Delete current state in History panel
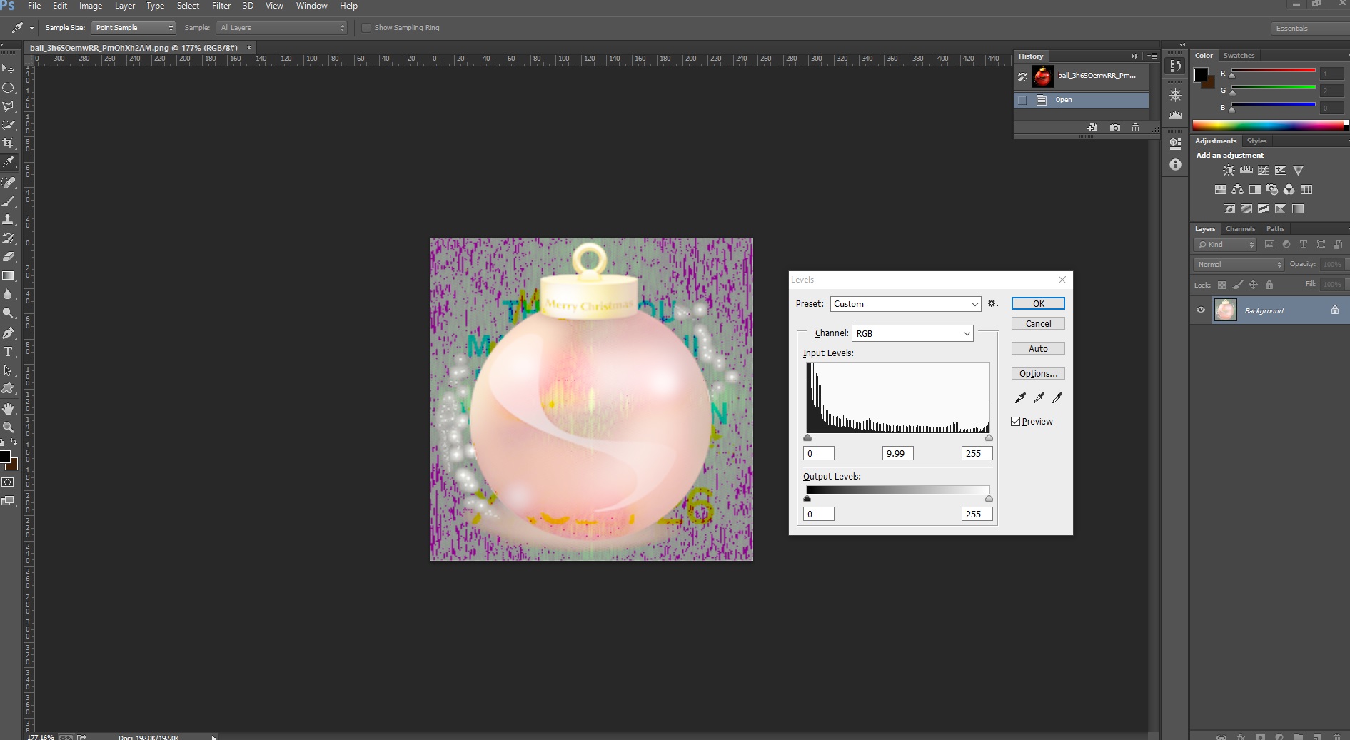 pos(1135,128)
